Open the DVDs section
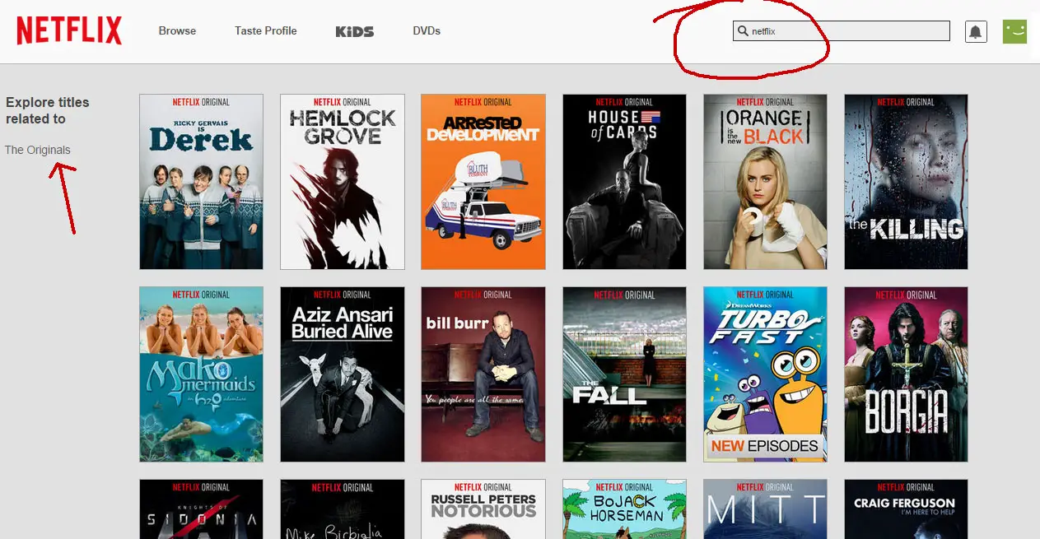This screenshot has height=539, width=1040. [427, 31]
